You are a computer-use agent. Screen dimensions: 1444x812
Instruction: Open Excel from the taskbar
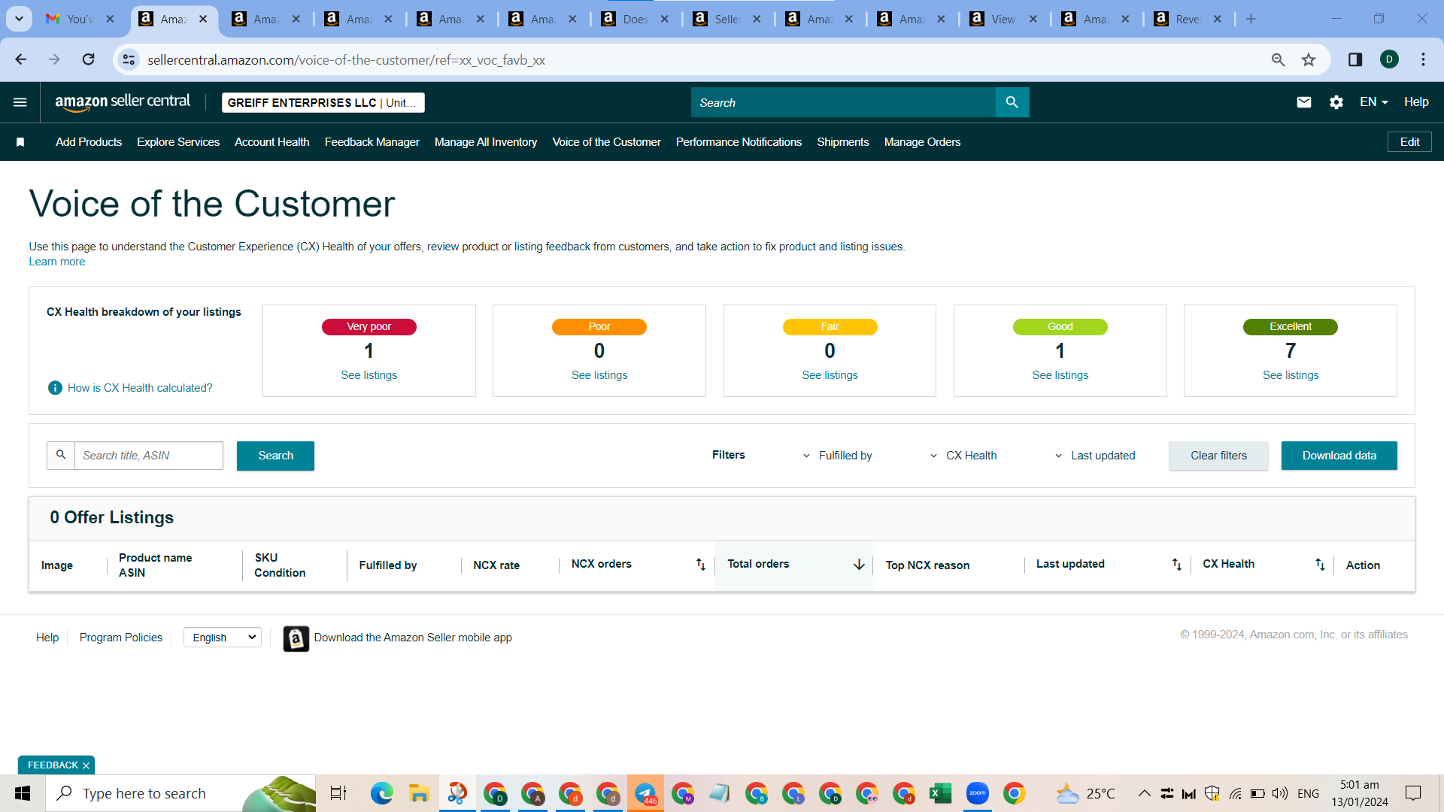pos(940,793)
